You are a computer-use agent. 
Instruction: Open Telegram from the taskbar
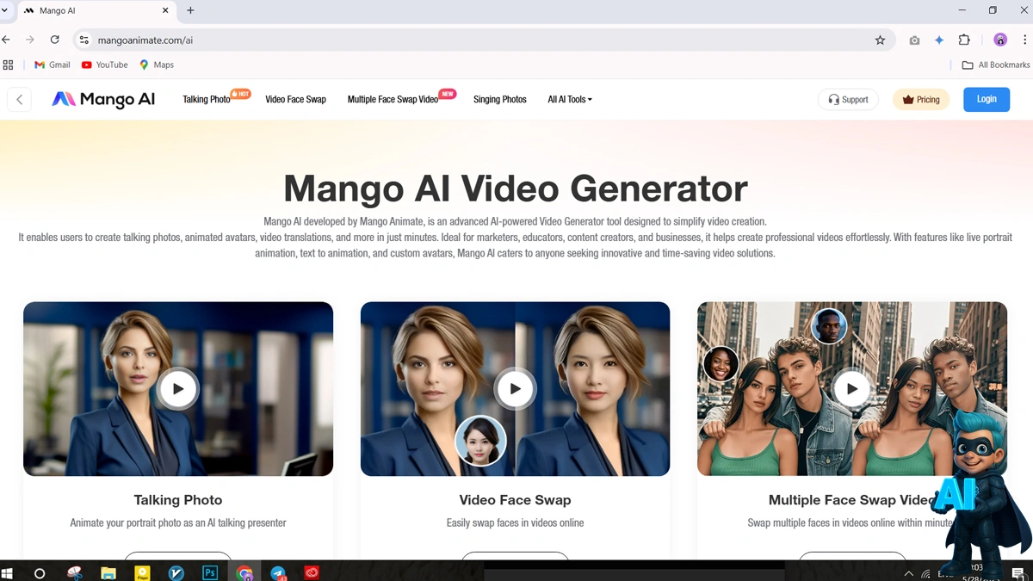tap(278, 572)
